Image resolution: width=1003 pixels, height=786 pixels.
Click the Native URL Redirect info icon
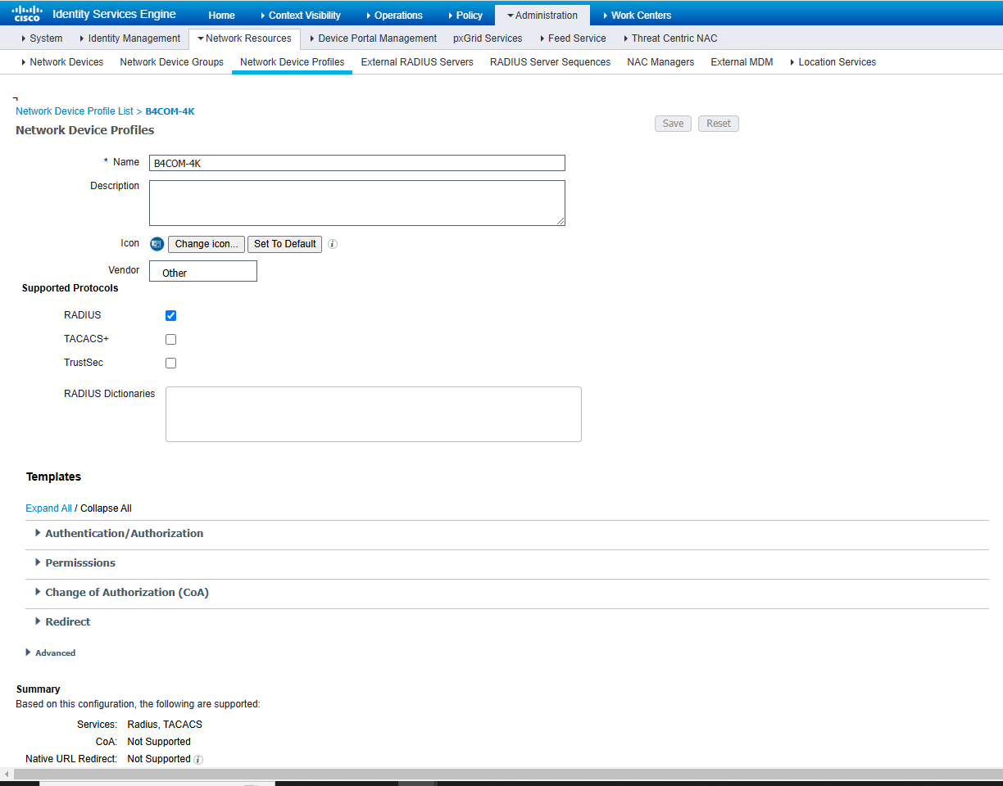point(198,760)
